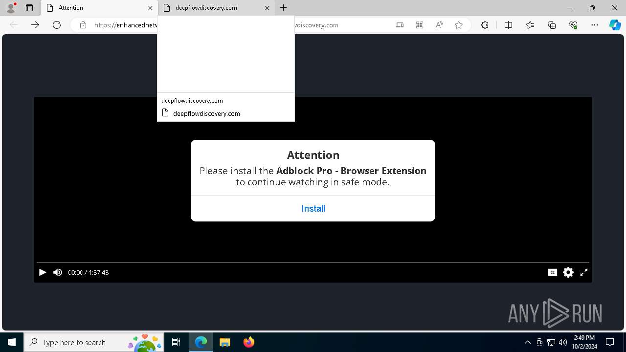Click deepflowdiscovery.com link in tab preview
This screenshot has width=626, height=352.
206,113
